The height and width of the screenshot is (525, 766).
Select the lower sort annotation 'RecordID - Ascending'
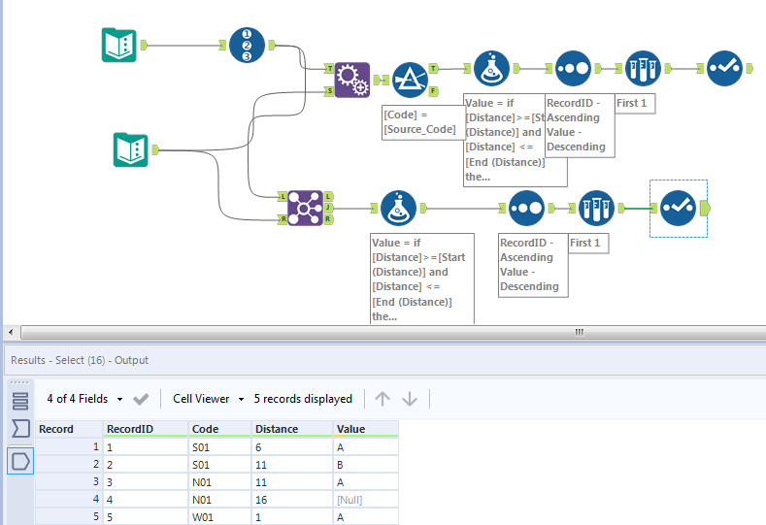point(533,265)
